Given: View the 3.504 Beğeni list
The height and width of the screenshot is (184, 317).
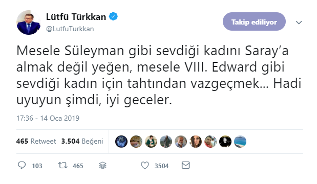Looking at the screenshot, I should [x=82, y=141].
